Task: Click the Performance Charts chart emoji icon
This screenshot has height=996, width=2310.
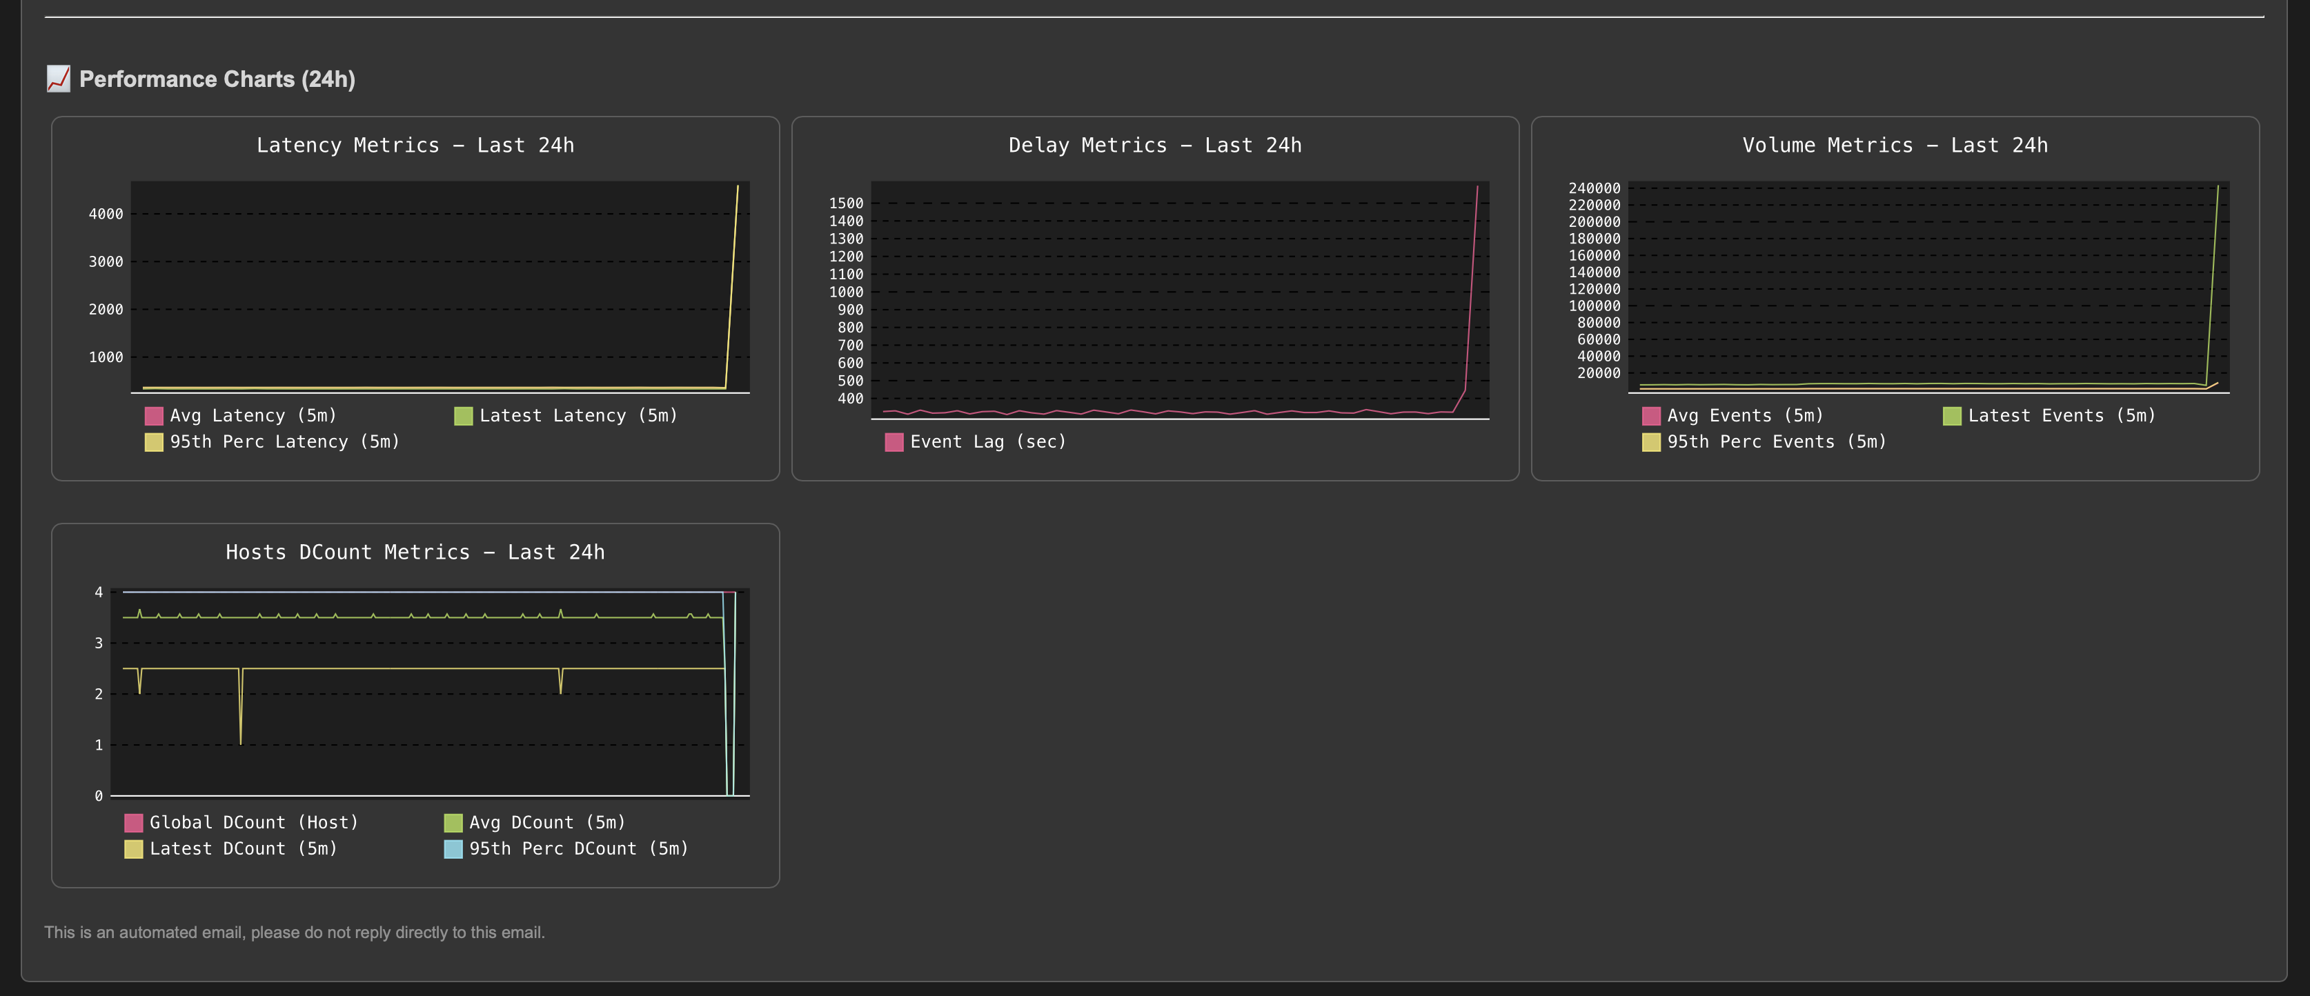Action: pos(58,79)
